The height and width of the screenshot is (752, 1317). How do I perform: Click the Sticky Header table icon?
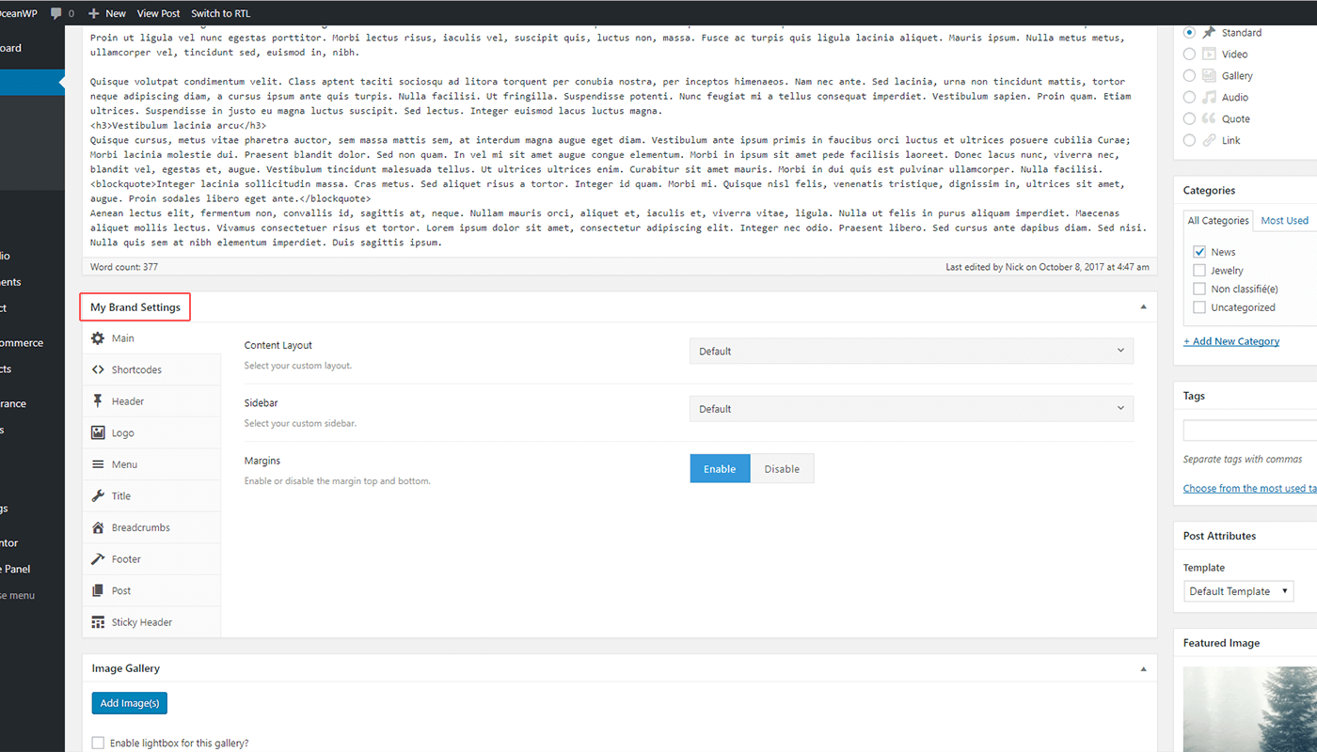98,622
